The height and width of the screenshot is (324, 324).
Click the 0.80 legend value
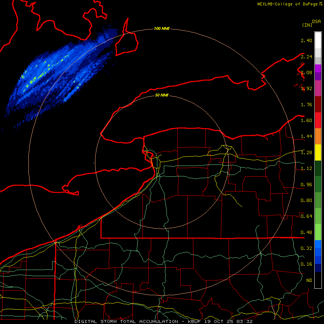click(306, 201)
